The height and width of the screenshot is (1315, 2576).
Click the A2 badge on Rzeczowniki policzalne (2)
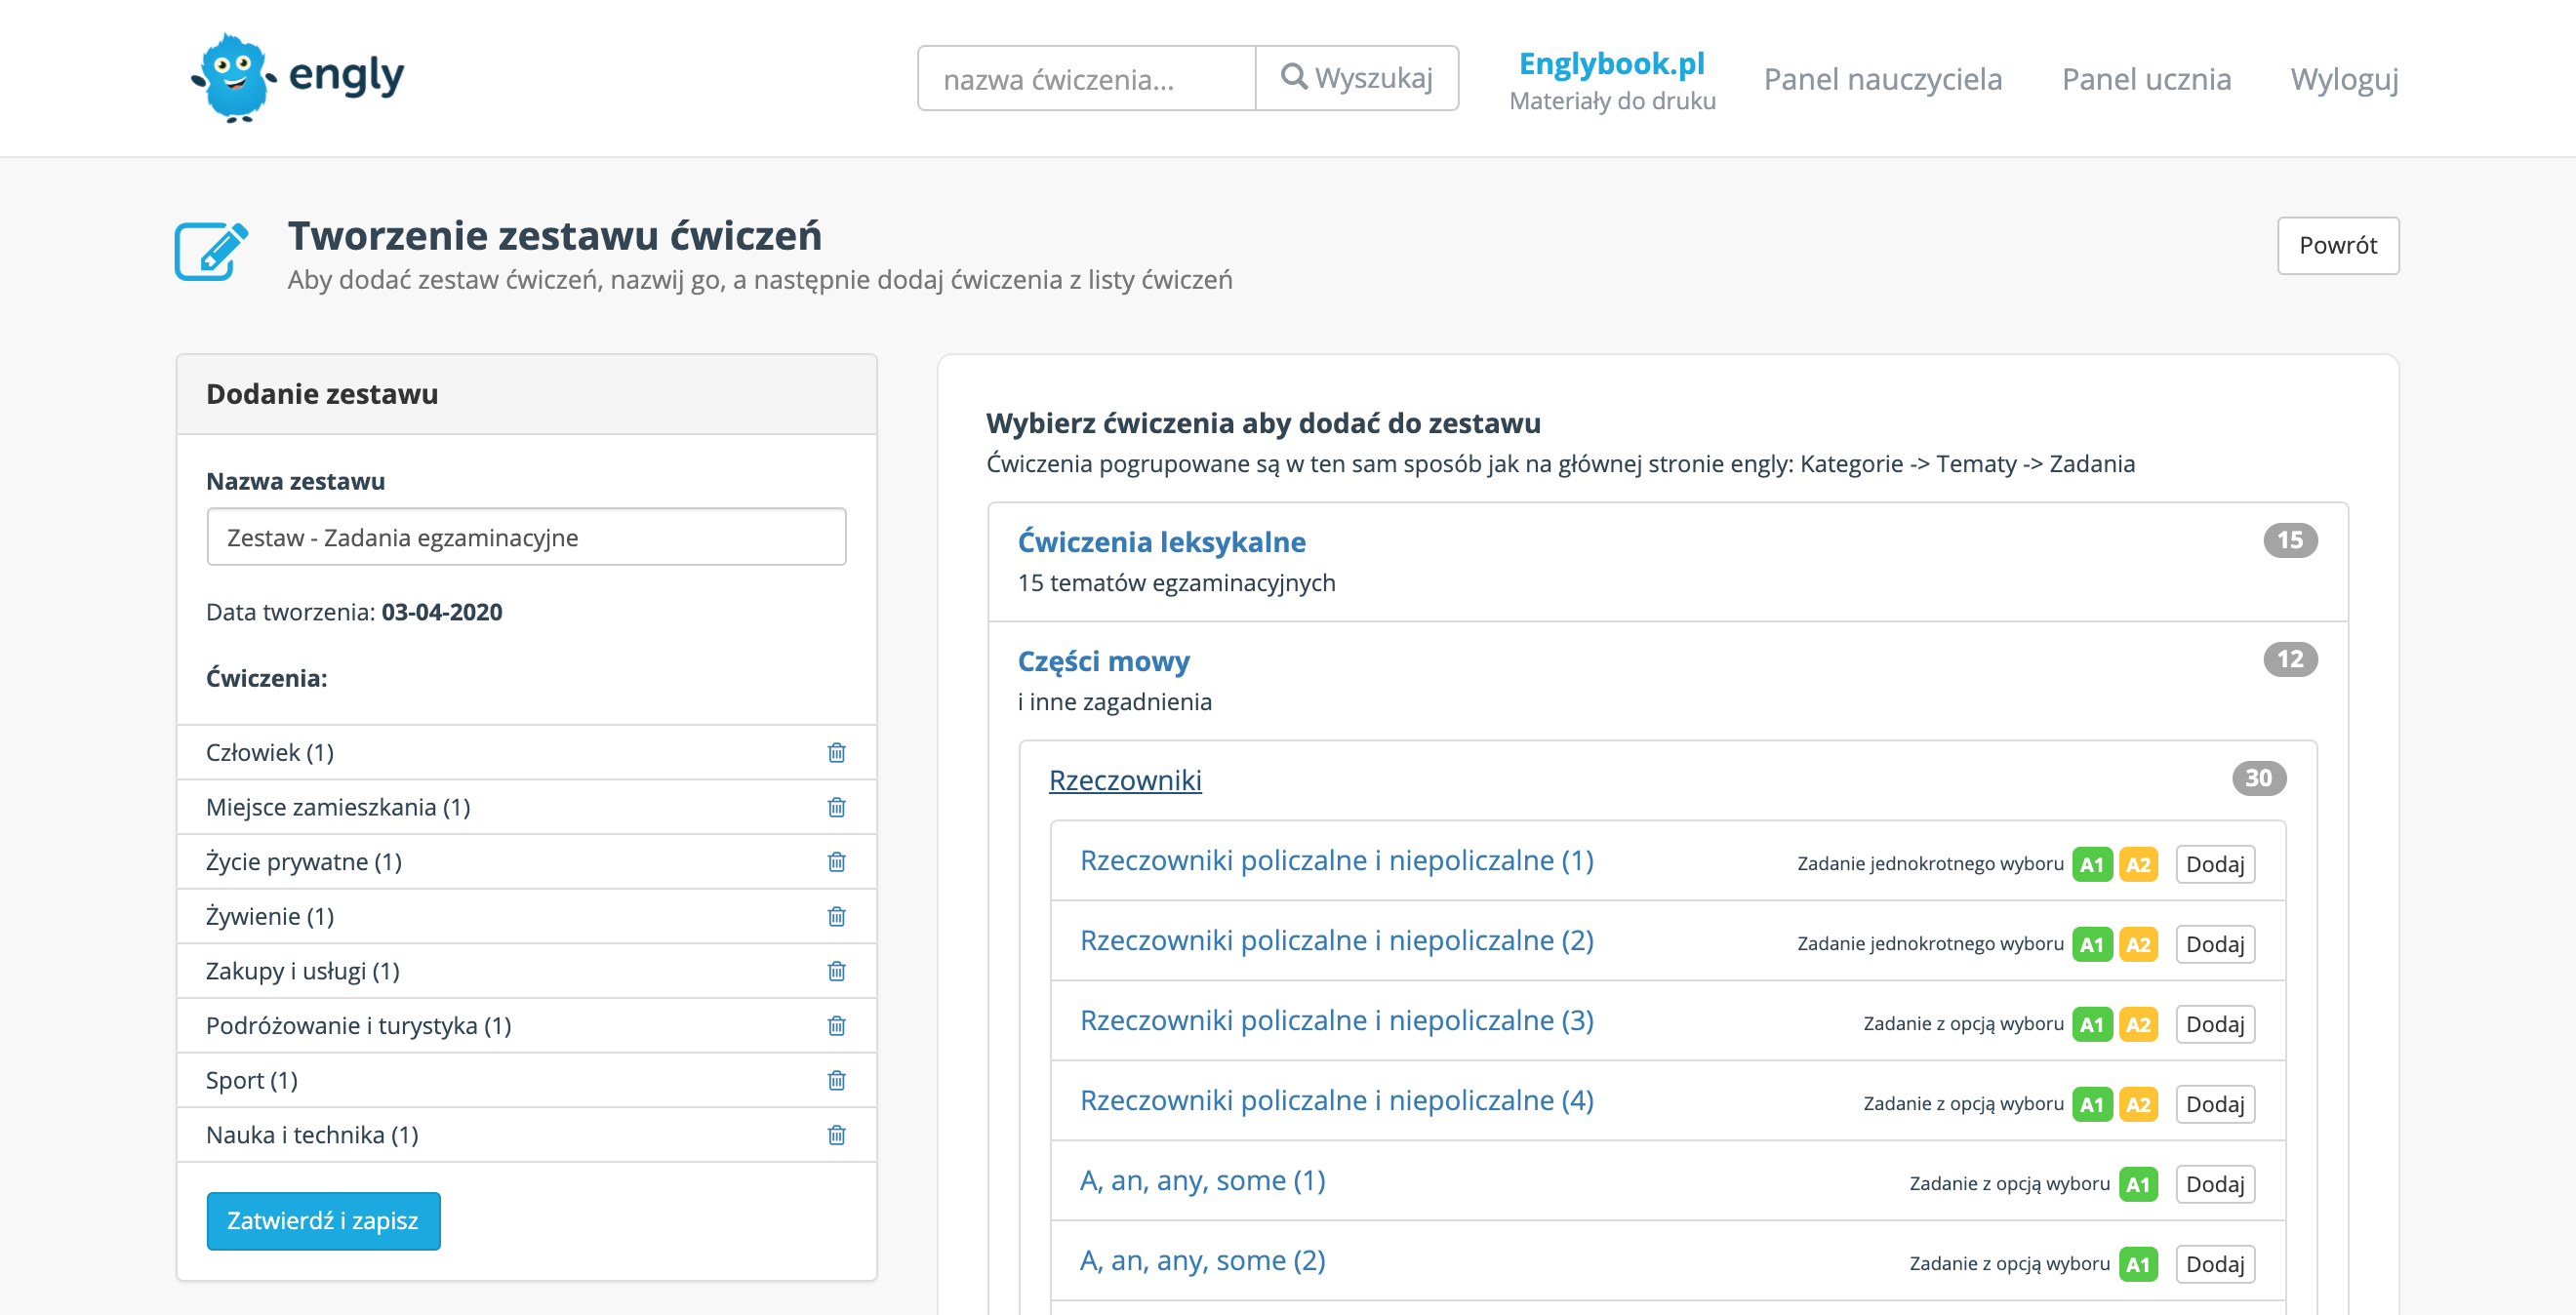click(x=2138, y=944)
